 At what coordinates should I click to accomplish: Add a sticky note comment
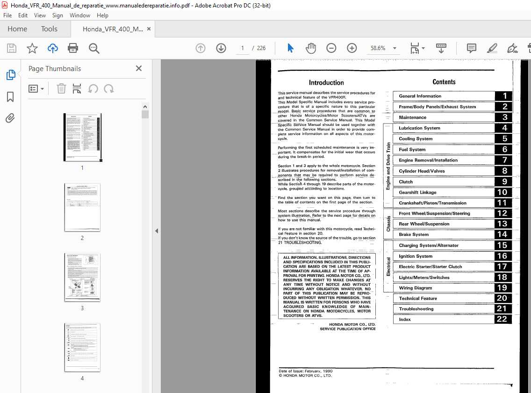[471, 48]
